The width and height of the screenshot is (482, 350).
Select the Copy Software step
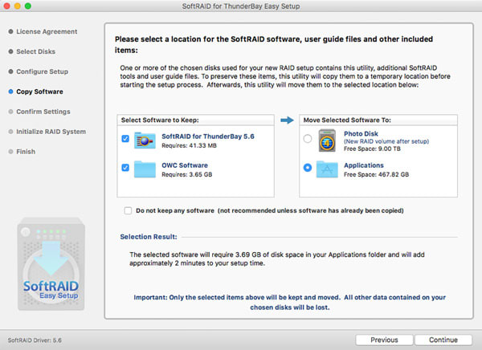(39, 92)
